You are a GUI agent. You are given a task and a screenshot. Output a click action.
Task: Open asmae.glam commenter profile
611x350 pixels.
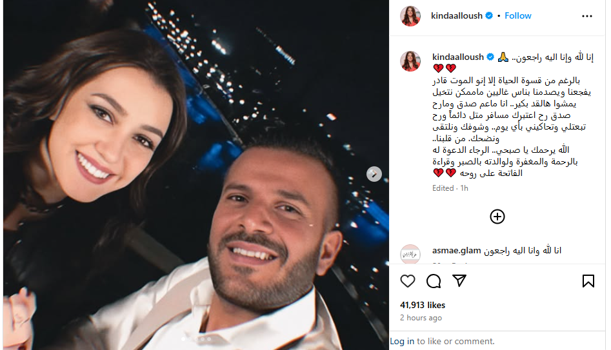click(x=456, y=251)
